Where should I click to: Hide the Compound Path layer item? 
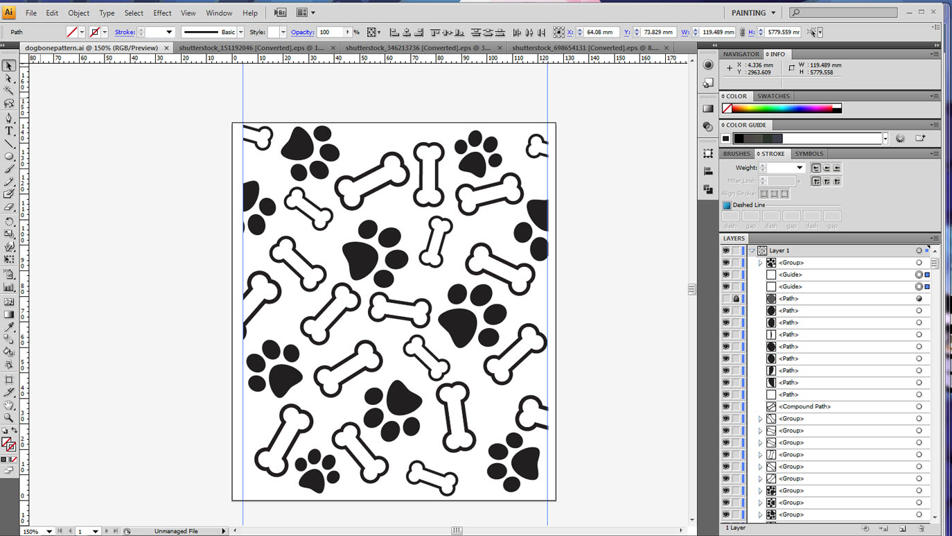[725, 406]
